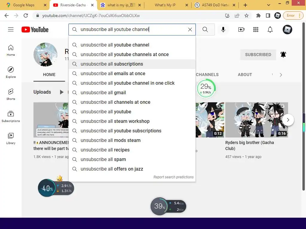Select suggestion 'unsubscribe all youtube channels at once'
Viewport: 306px width, 229px height.
132,55
